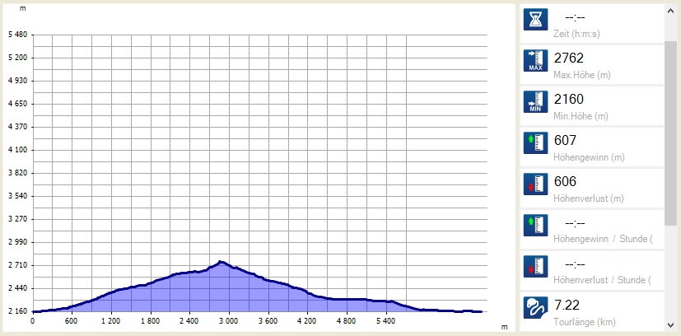This screenshot has height=336, width=681.
Task: Click the 5 400 x-axis label
Action: [385, 321]
